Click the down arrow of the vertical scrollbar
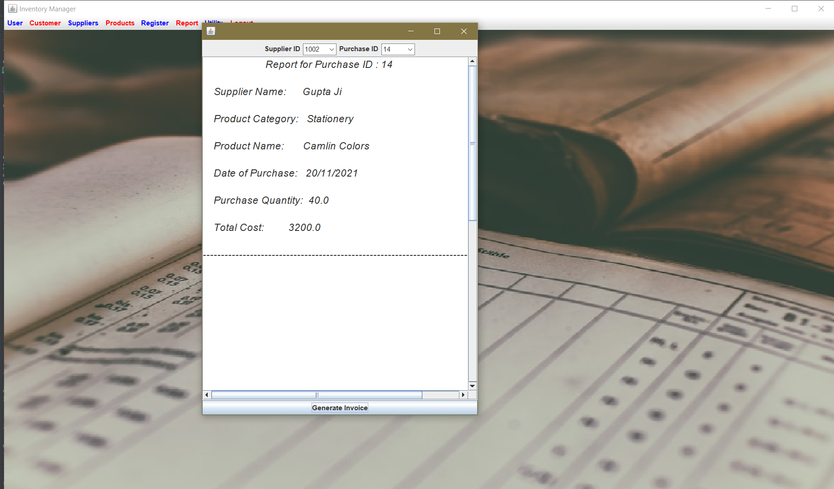Screen dimensions: 834x489 click(x=473, y=385)
